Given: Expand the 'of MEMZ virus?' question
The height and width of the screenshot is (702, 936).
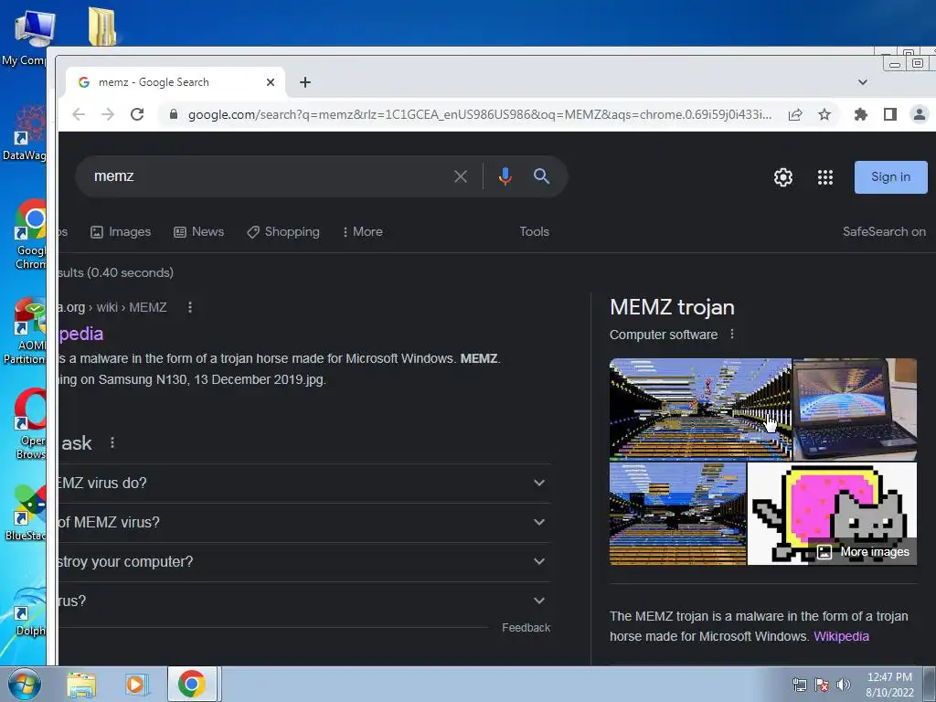Looking at the screenshot, I should pyautogui.click(x=303, y=522).
